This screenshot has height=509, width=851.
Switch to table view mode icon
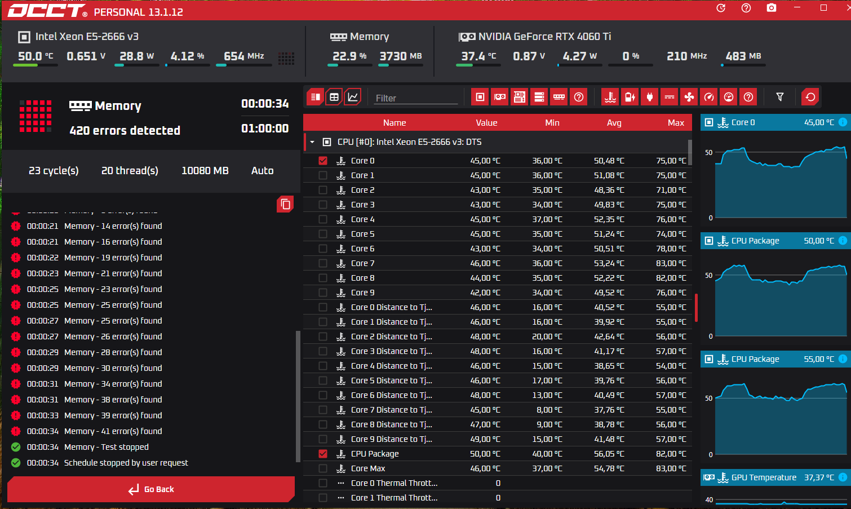click(334, 97)
